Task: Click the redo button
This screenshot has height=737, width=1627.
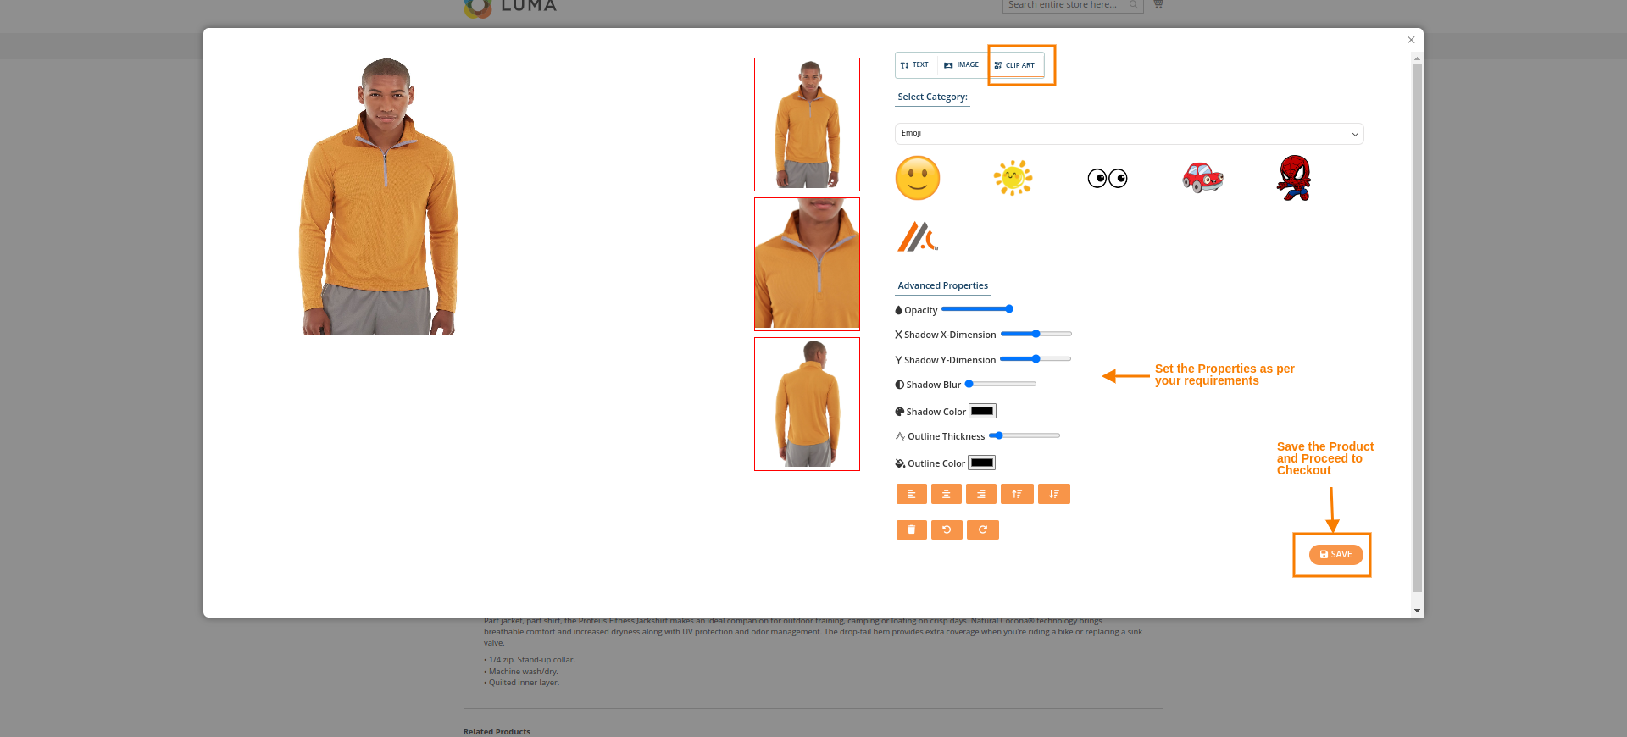Action: click(982, 529)
